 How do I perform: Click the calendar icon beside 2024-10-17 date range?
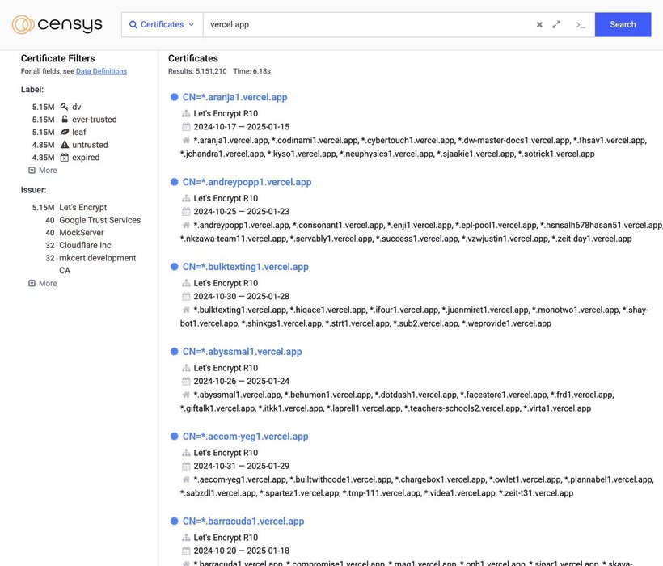[x=186, y=127]
